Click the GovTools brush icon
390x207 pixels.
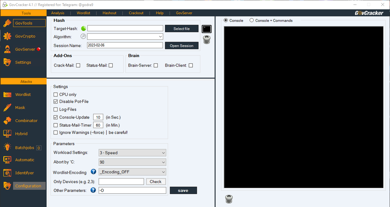point(7,23)
